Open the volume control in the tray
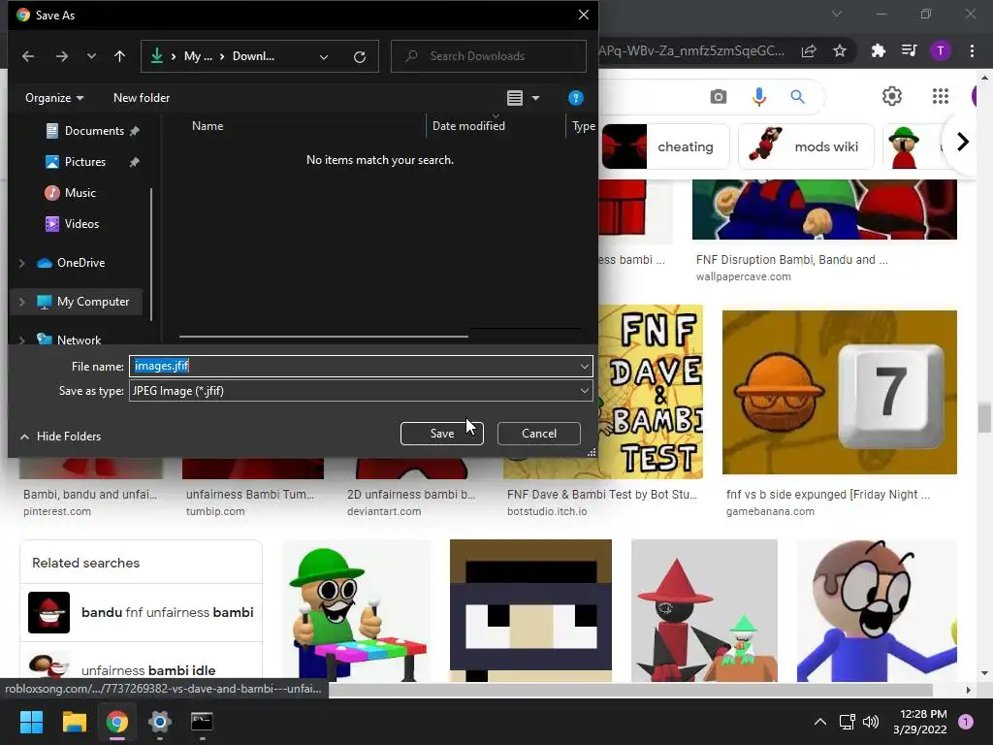 coord(871,722)
